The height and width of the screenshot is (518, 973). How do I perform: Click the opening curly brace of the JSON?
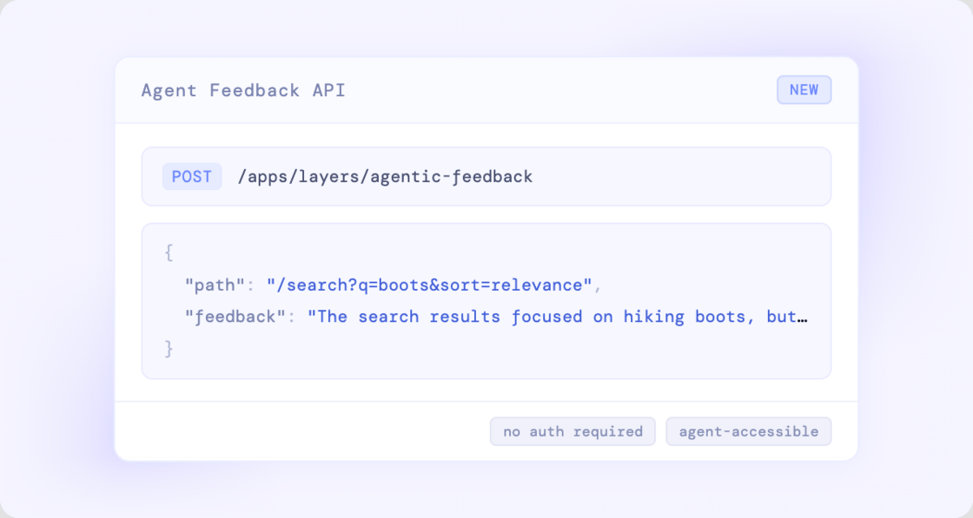point(169,252)
